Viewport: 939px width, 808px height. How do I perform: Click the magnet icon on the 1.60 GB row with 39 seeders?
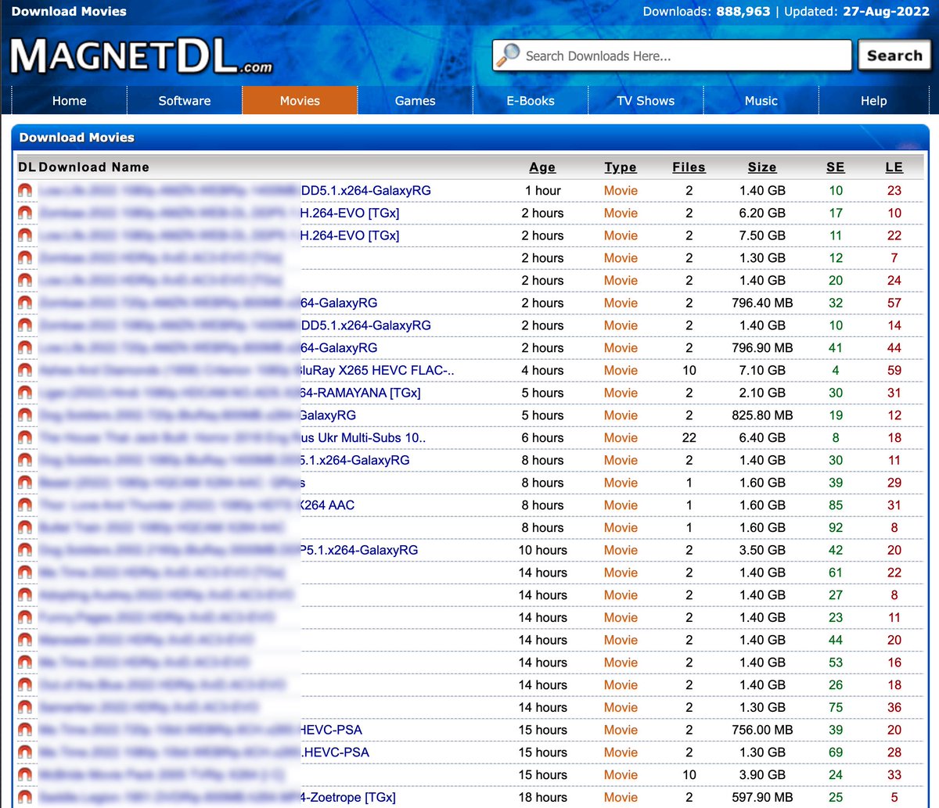pos(25,483)
